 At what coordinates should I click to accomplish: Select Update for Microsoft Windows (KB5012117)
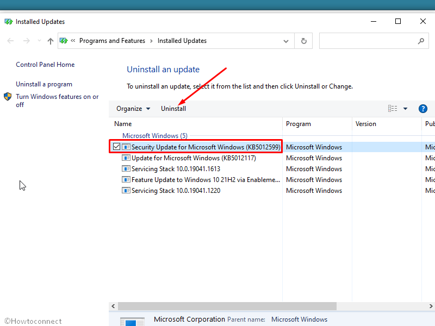[x=194, y=158]
